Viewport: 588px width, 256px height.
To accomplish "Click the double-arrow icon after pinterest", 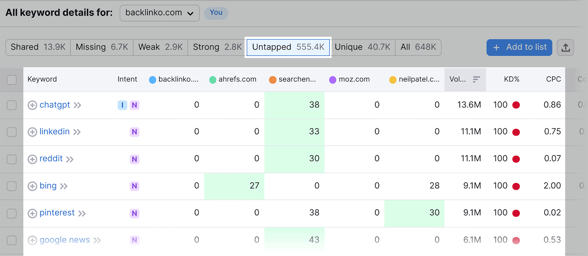I will pos(82,213).
